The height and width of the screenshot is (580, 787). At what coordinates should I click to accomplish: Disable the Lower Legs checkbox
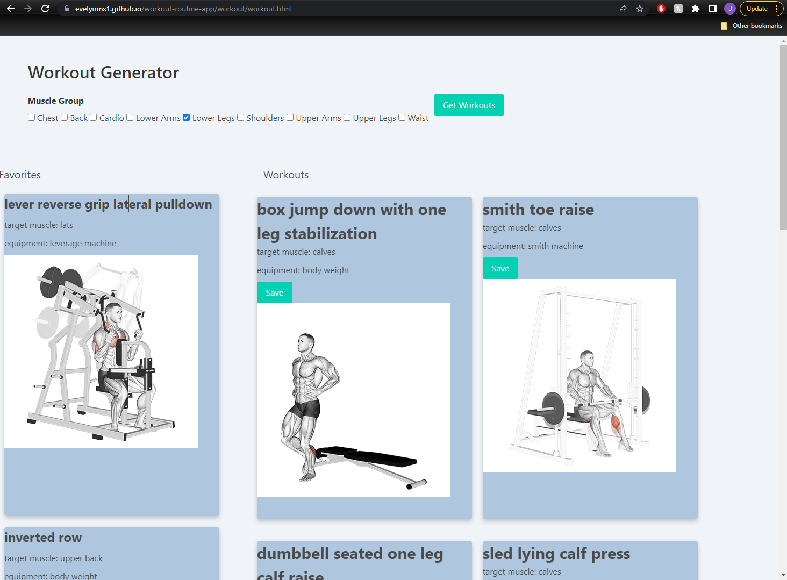186,117
